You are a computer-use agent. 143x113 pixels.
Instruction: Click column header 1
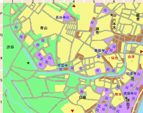[x=12, y=2]
